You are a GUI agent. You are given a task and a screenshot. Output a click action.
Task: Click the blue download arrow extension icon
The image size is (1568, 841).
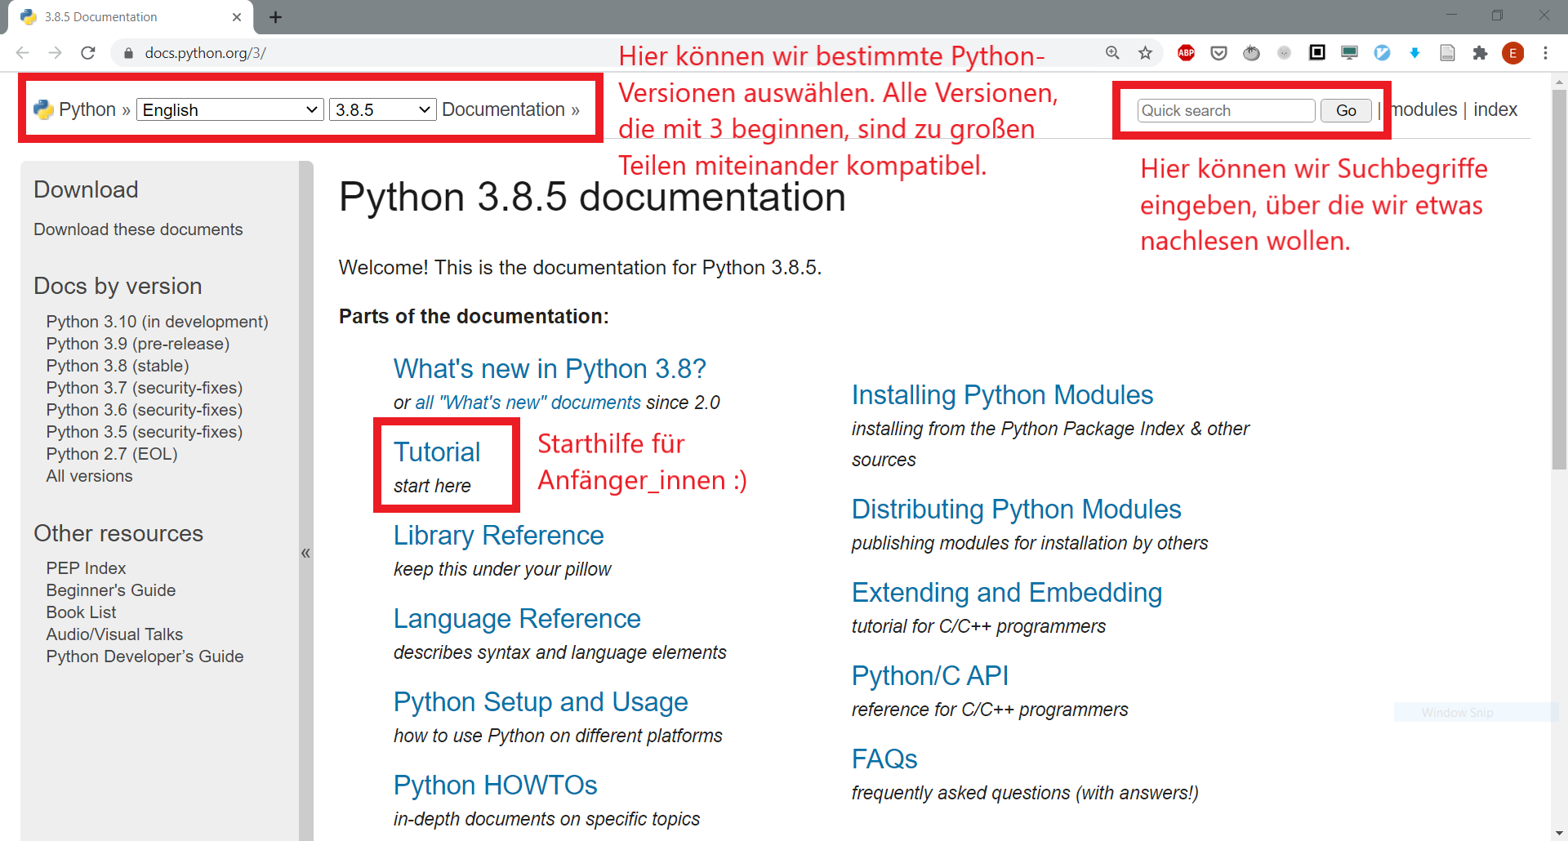[x=1414, y=53]
